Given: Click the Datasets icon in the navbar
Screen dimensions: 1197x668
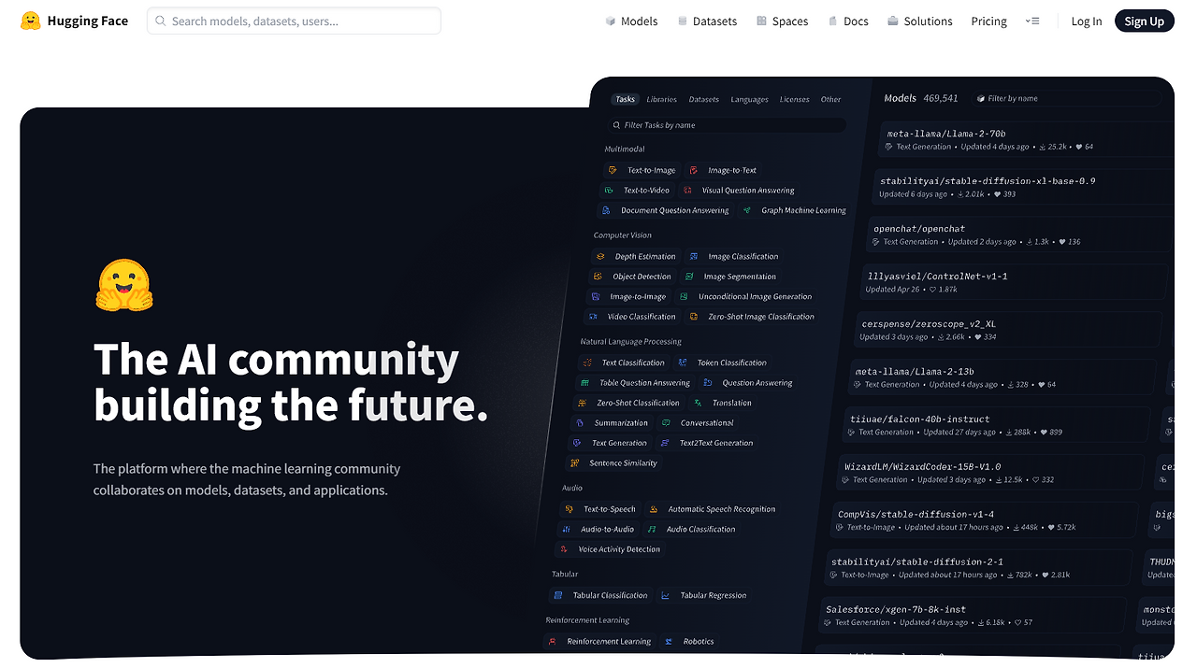Looking at the screenshot, I should 683,21.
